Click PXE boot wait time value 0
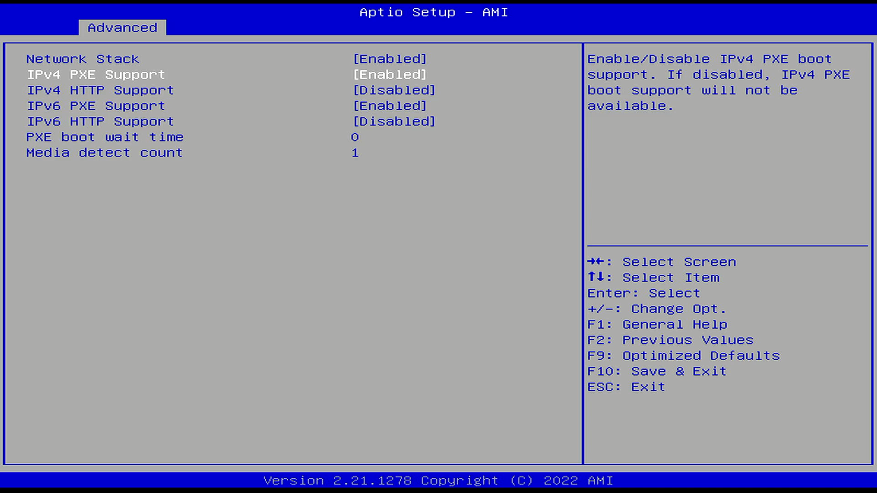This screenshot has width=877, height=493. click(x=355, y=137)
